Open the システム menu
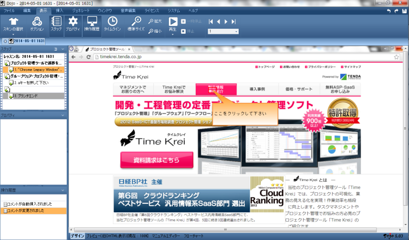409x240 pixels. 174,10
